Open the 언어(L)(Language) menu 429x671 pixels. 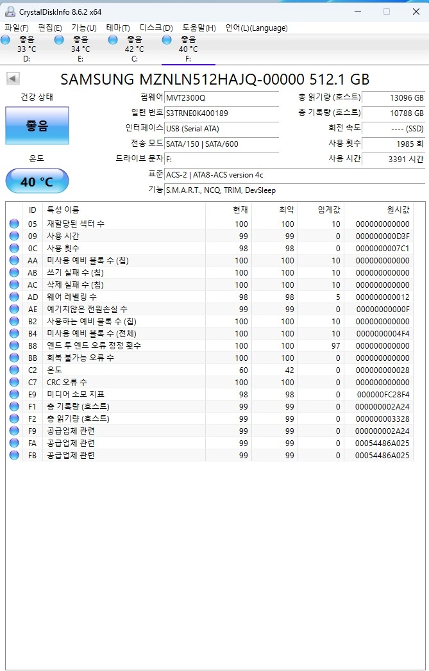point(257,28)
